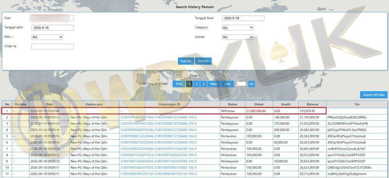Focus the page number input field
389x178 pixels.
240,84
